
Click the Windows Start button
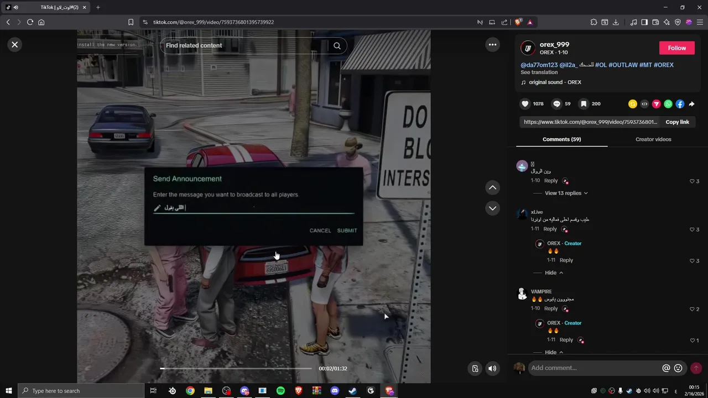tap(9, 391)
